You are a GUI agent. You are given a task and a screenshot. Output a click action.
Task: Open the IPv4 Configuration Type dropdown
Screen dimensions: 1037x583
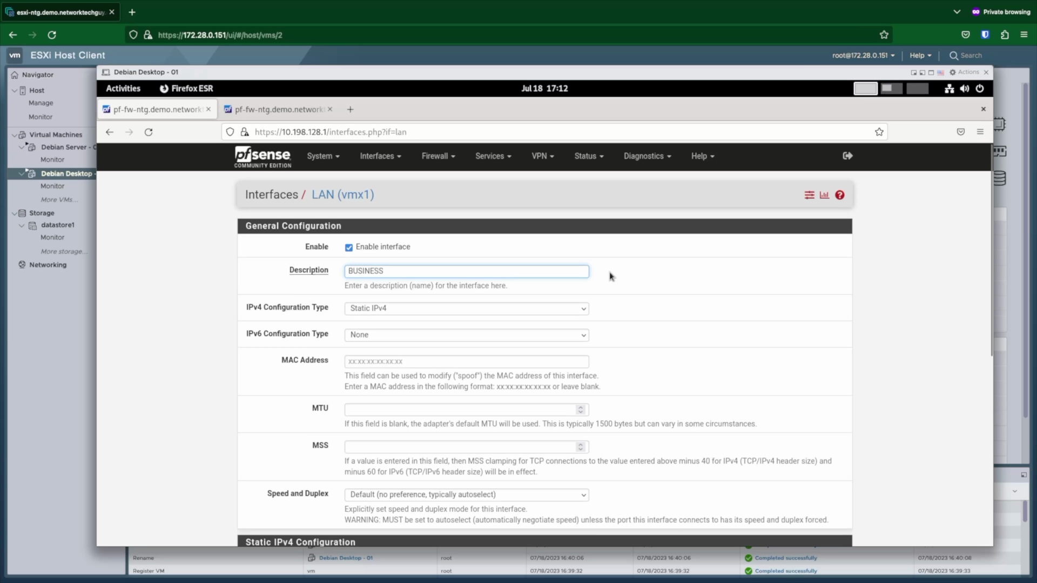(x=467, y=308)
